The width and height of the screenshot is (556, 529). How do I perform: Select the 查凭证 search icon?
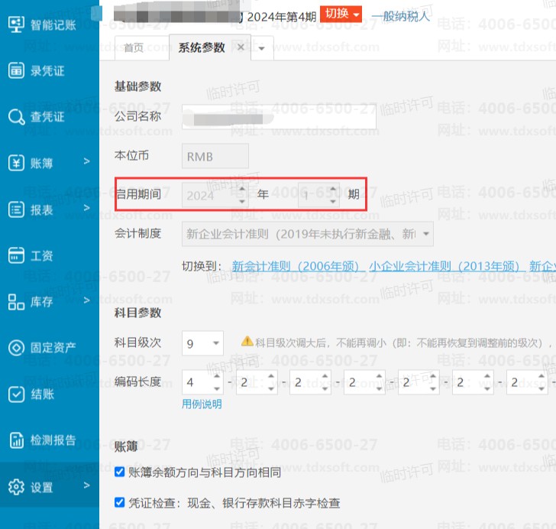coord(16,117)
